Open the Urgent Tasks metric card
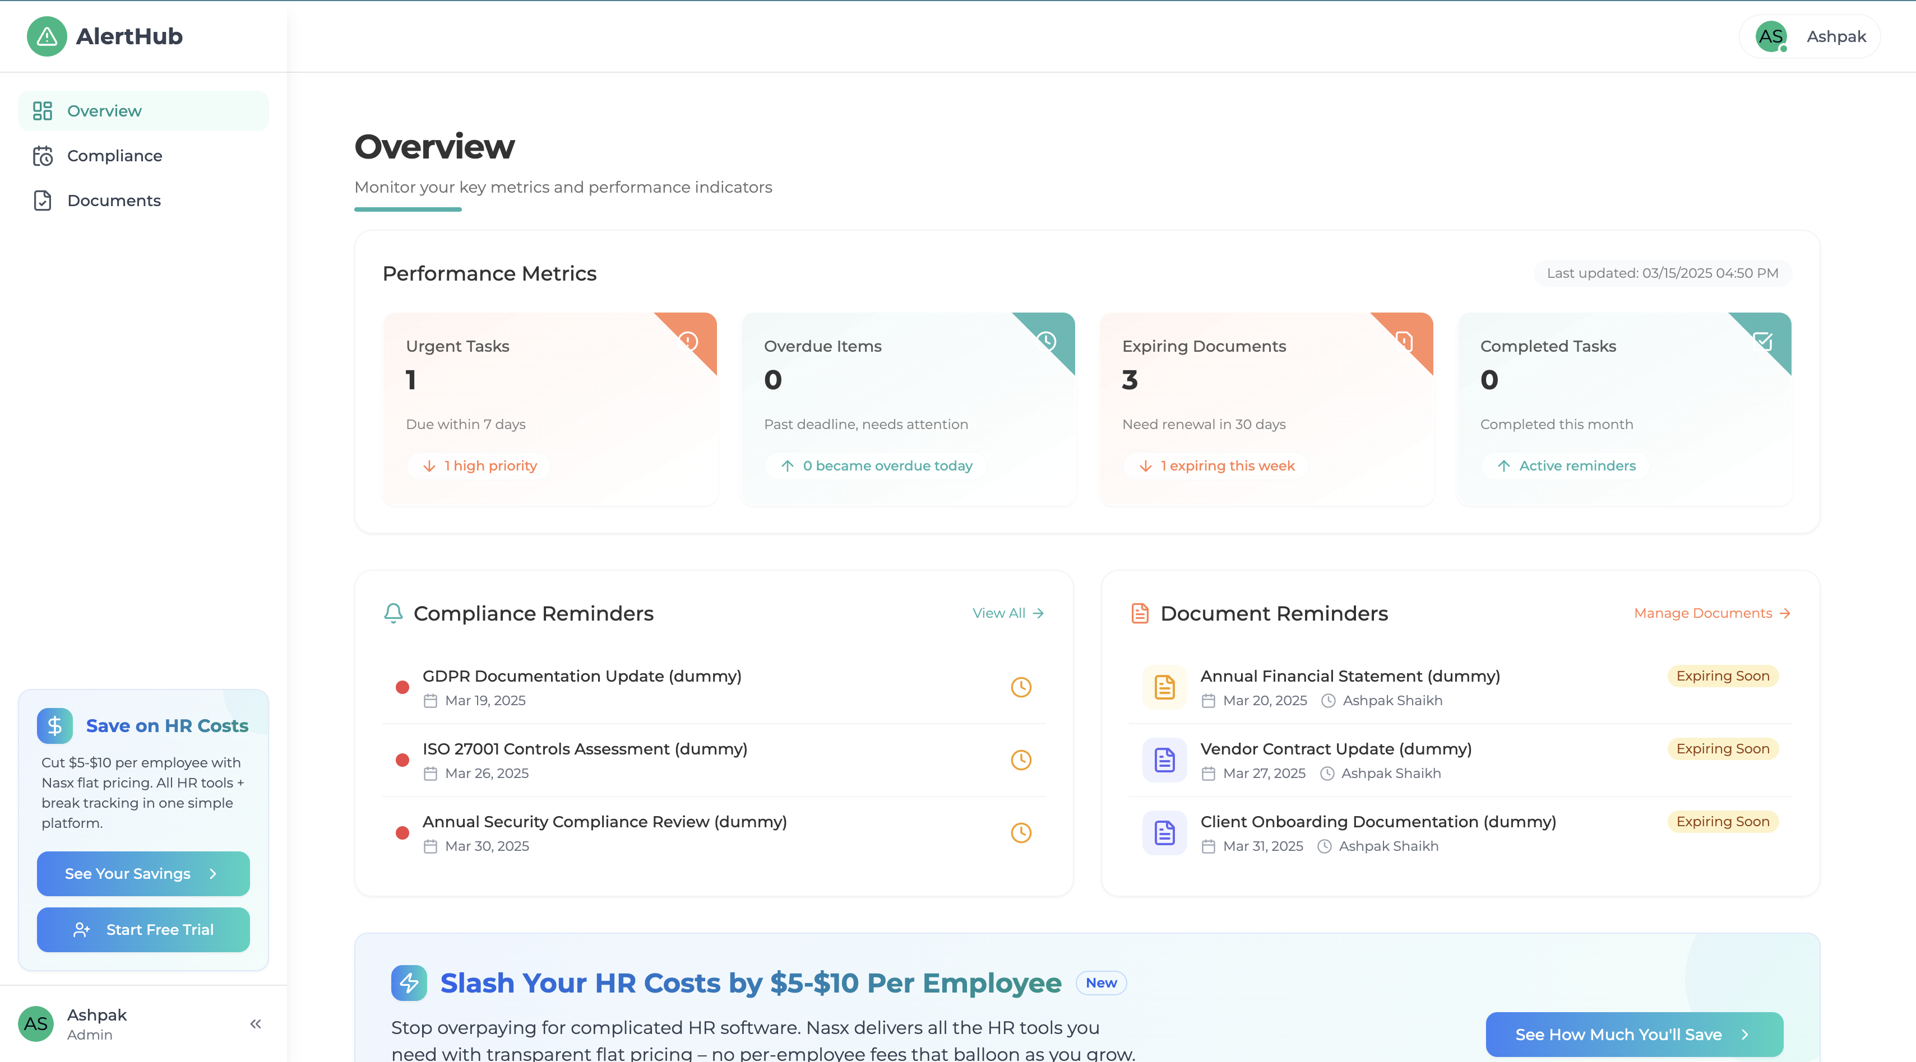This screenshot has height=1062, width=1916. [x=550, y=409]
